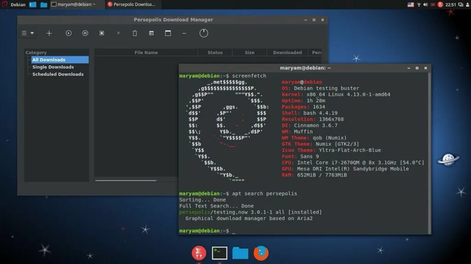Open volume control tray icon
Screen dimensions: 471x264
[x=425, y=5]
